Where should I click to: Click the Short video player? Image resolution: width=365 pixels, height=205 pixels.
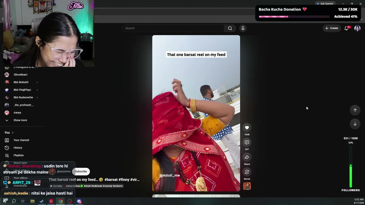coord(196,113)
